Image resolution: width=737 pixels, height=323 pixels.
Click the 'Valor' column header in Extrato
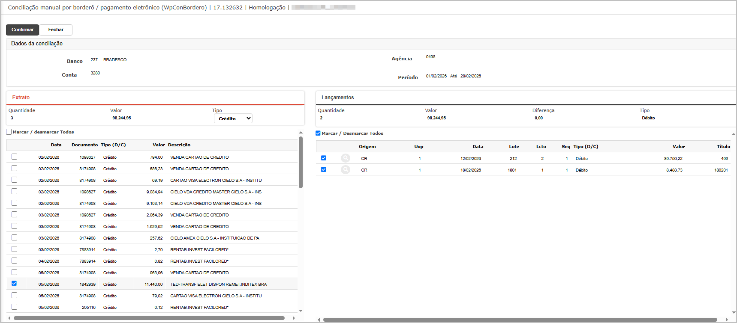click(159, 145)
